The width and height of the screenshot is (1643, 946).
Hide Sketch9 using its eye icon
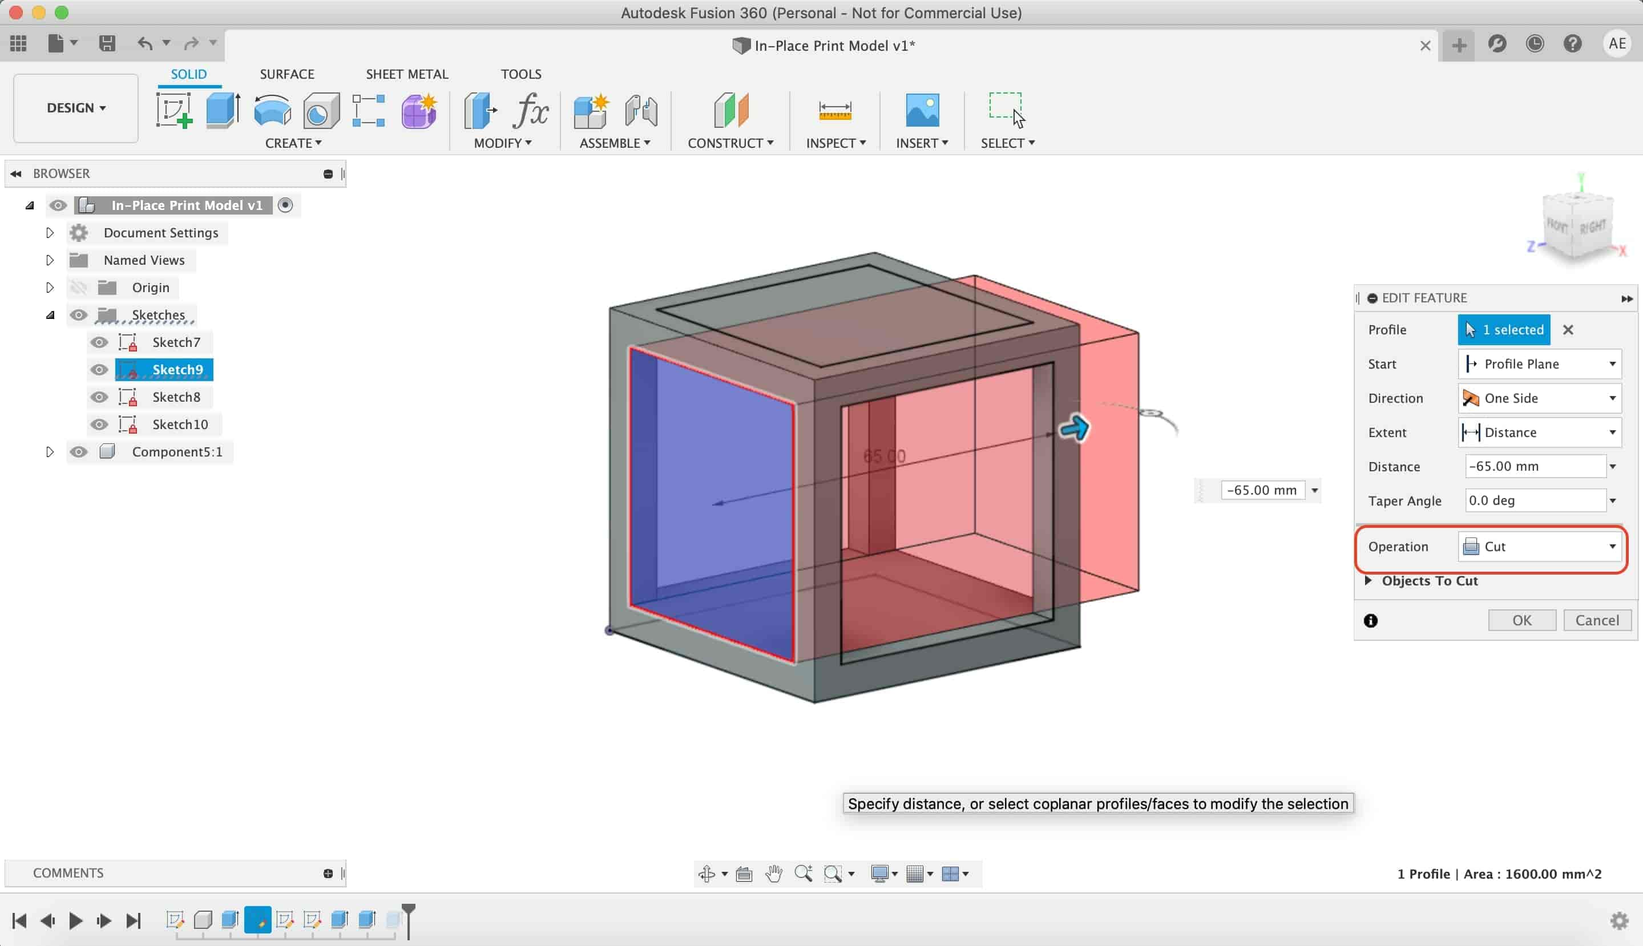(99, 370)
